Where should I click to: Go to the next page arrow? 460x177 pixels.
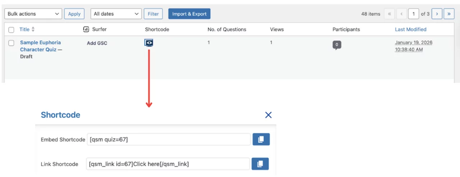point(437,14)
